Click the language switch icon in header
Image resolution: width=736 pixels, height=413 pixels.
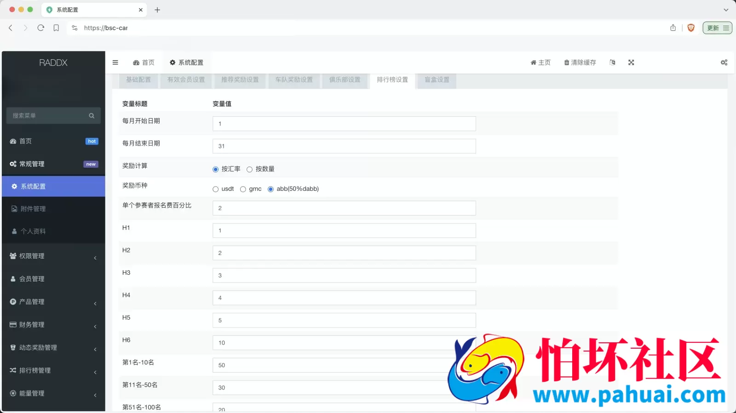[x=612, y=62]
